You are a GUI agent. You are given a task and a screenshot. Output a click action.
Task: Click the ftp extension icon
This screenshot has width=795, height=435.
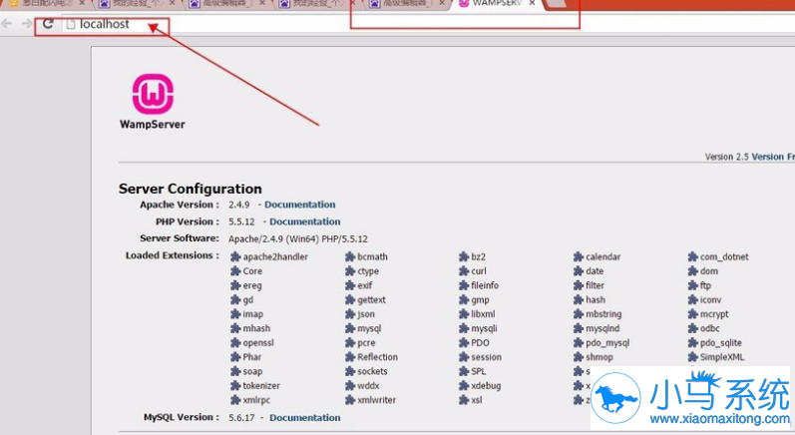(x=692, y=285)
